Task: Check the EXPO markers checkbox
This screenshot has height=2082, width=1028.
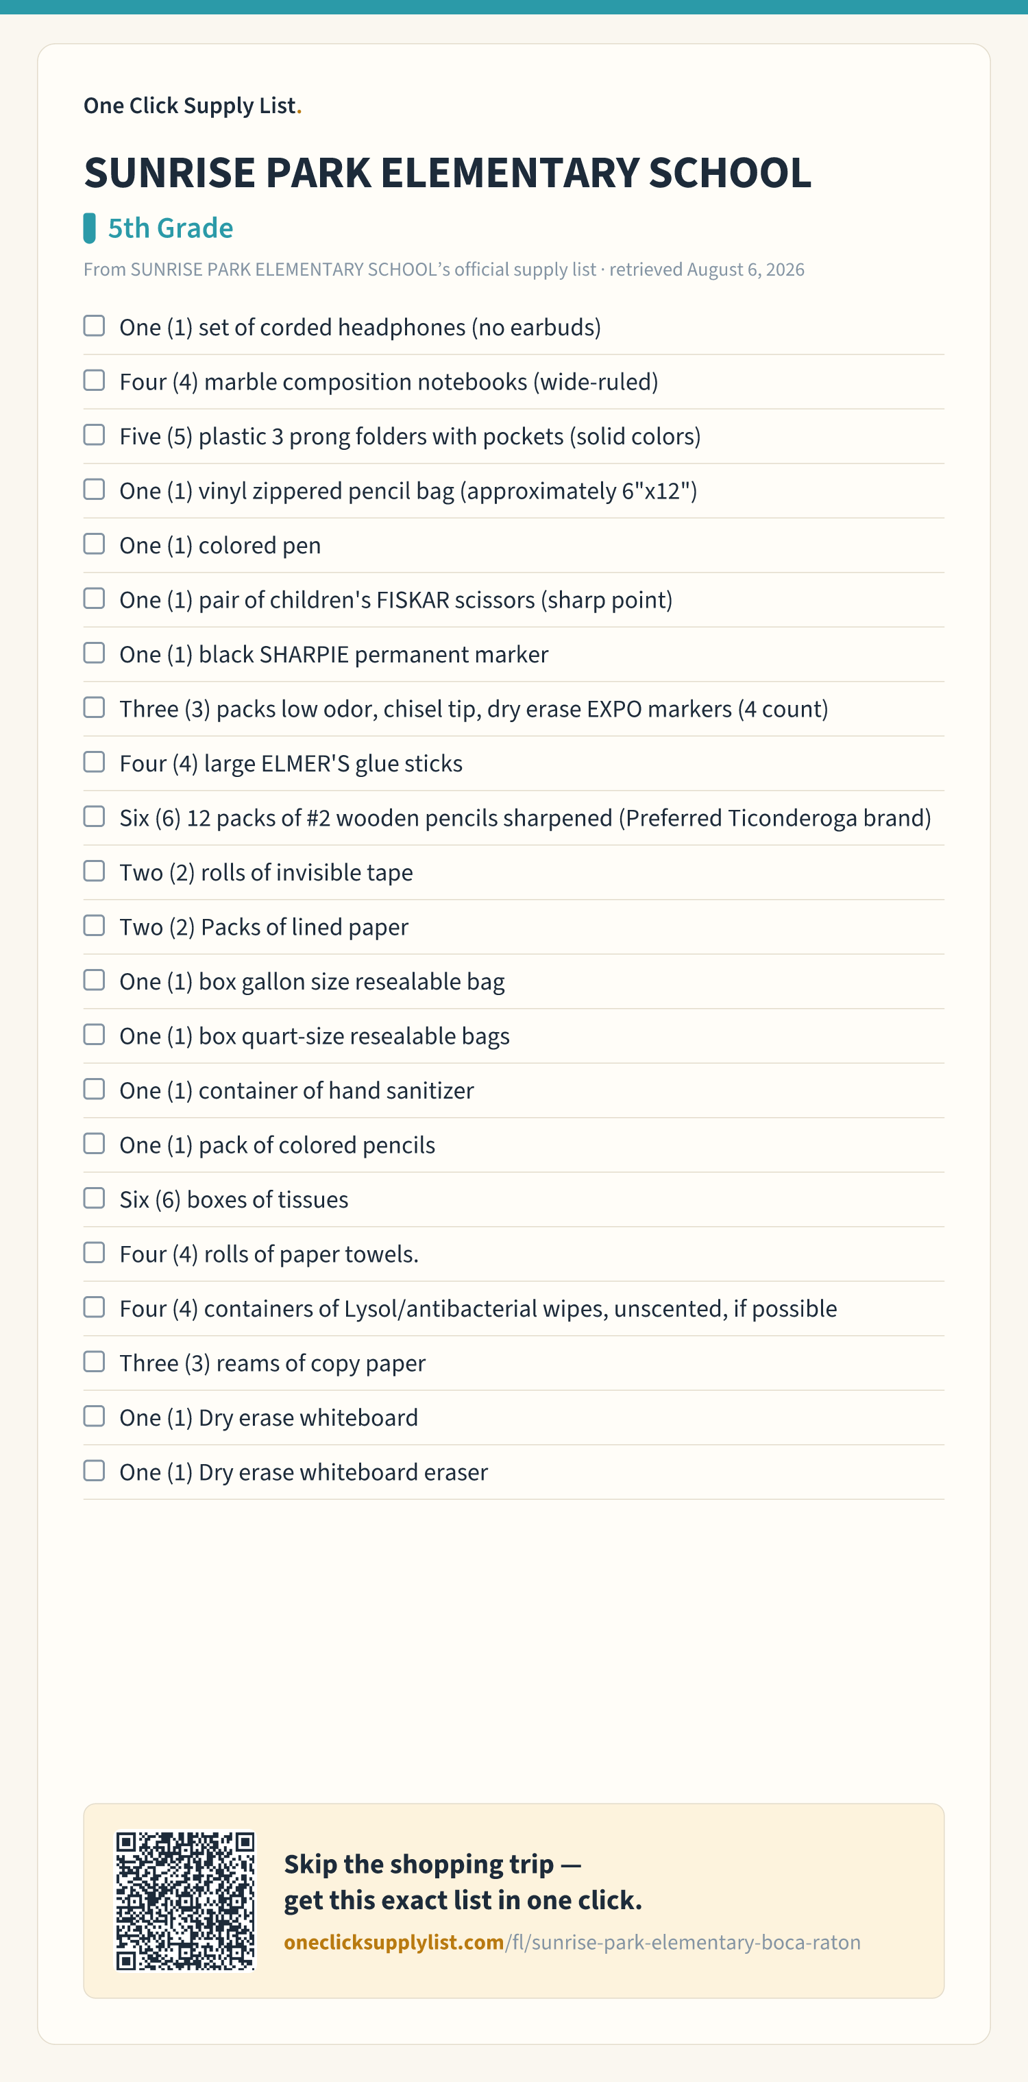Action: pos(95,707)
